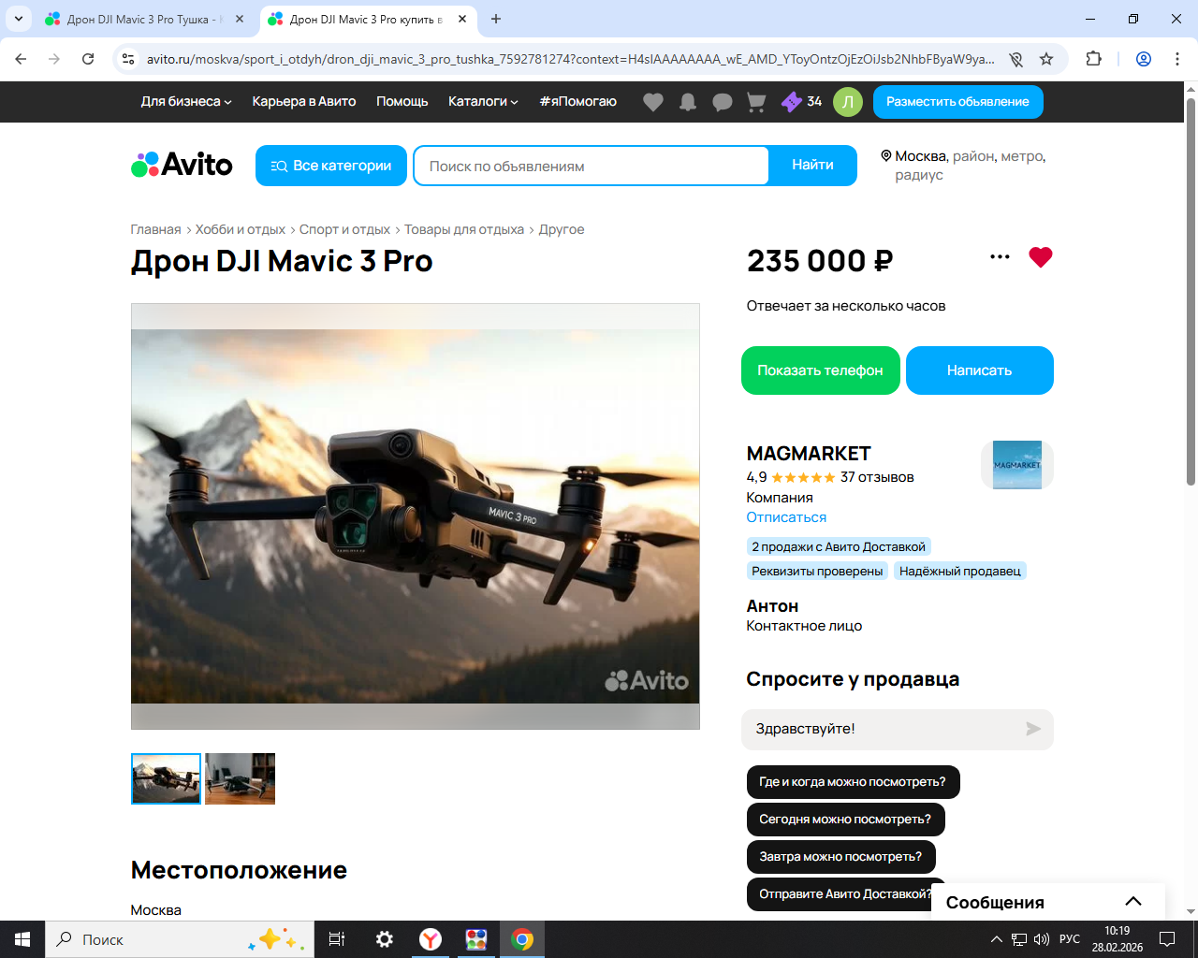
Task: Go back with the browser back arrow
Action: 21,59
